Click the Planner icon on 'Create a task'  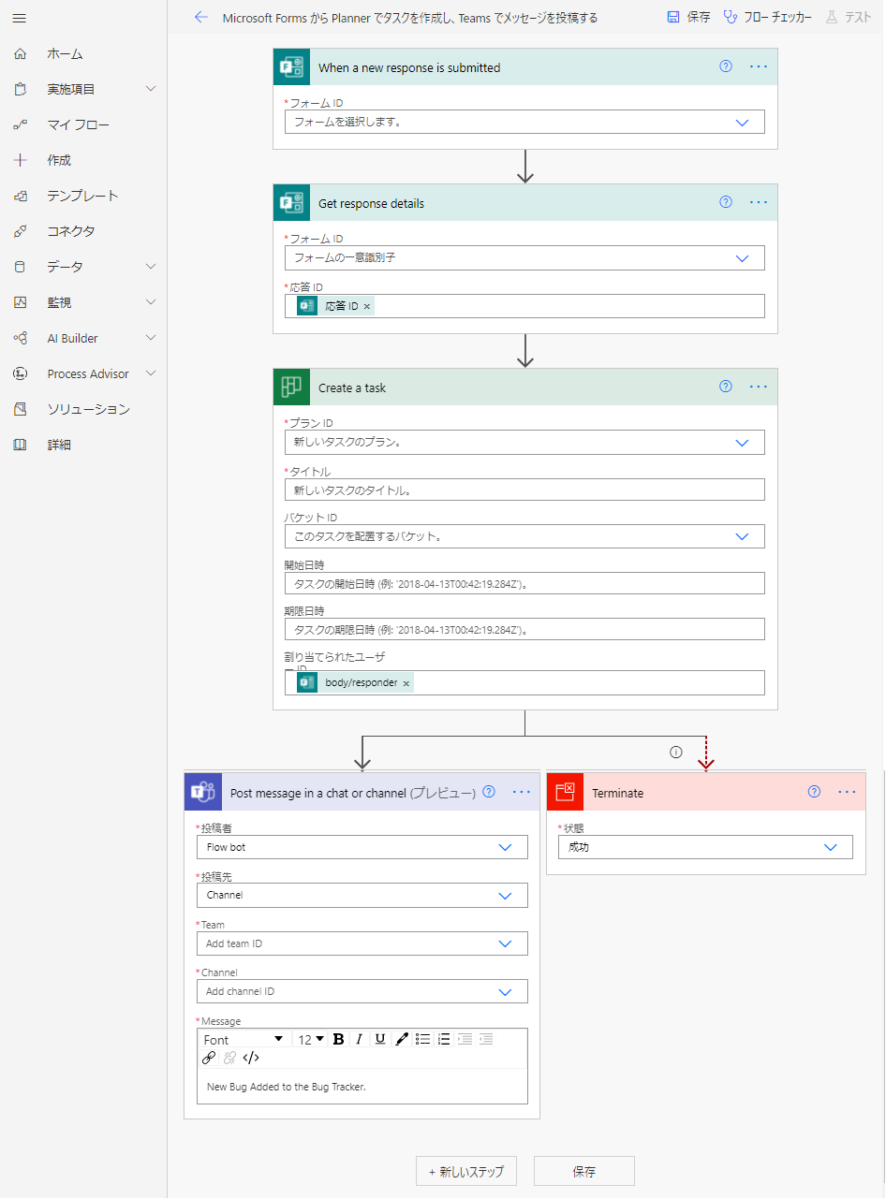pos(291,387)
